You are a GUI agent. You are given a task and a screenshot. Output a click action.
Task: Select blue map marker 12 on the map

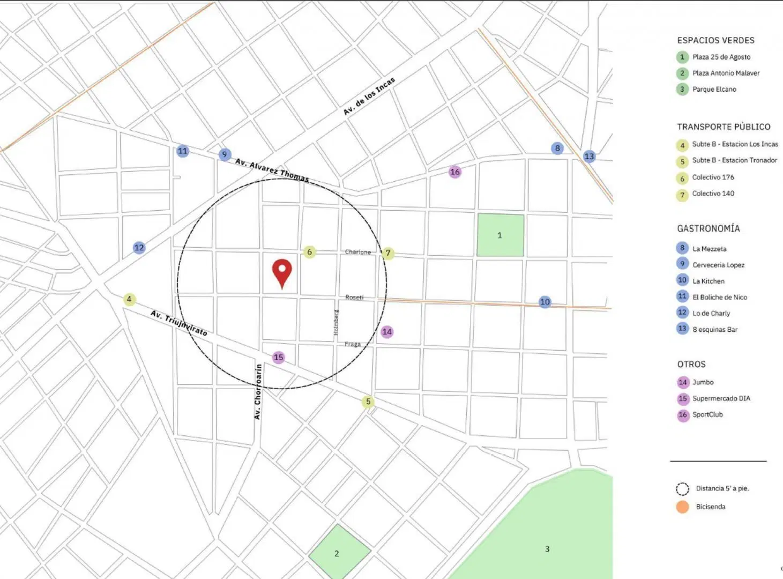click(x=139, y=248)
